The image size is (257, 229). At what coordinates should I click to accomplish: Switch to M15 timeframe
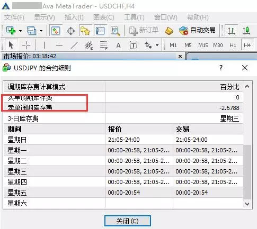pyautogui.click(x=203, y=45)
